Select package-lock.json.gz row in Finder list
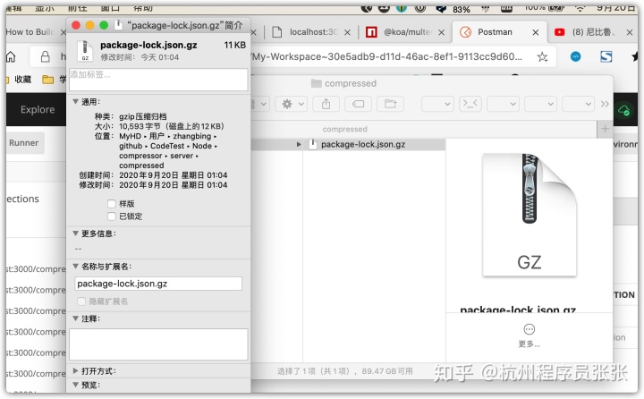 click(374, 144)
